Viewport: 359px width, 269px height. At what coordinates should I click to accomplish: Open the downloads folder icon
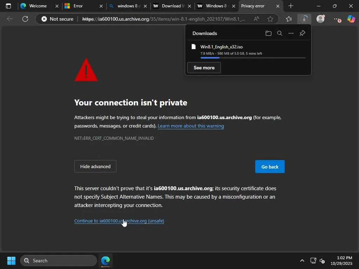pyautogui.click(x=269, y=33)
